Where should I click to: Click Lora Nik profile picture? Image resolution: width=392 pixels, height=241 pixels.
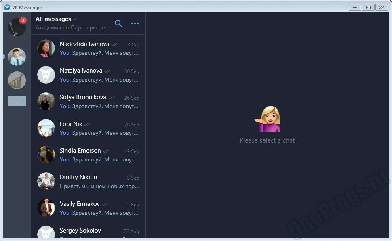click(46, 128)
